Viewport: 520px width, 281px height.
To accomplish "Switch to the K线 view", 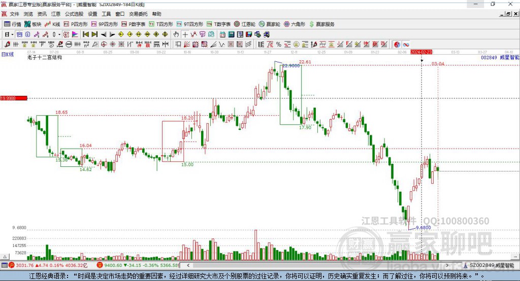I will coord(52,24).
